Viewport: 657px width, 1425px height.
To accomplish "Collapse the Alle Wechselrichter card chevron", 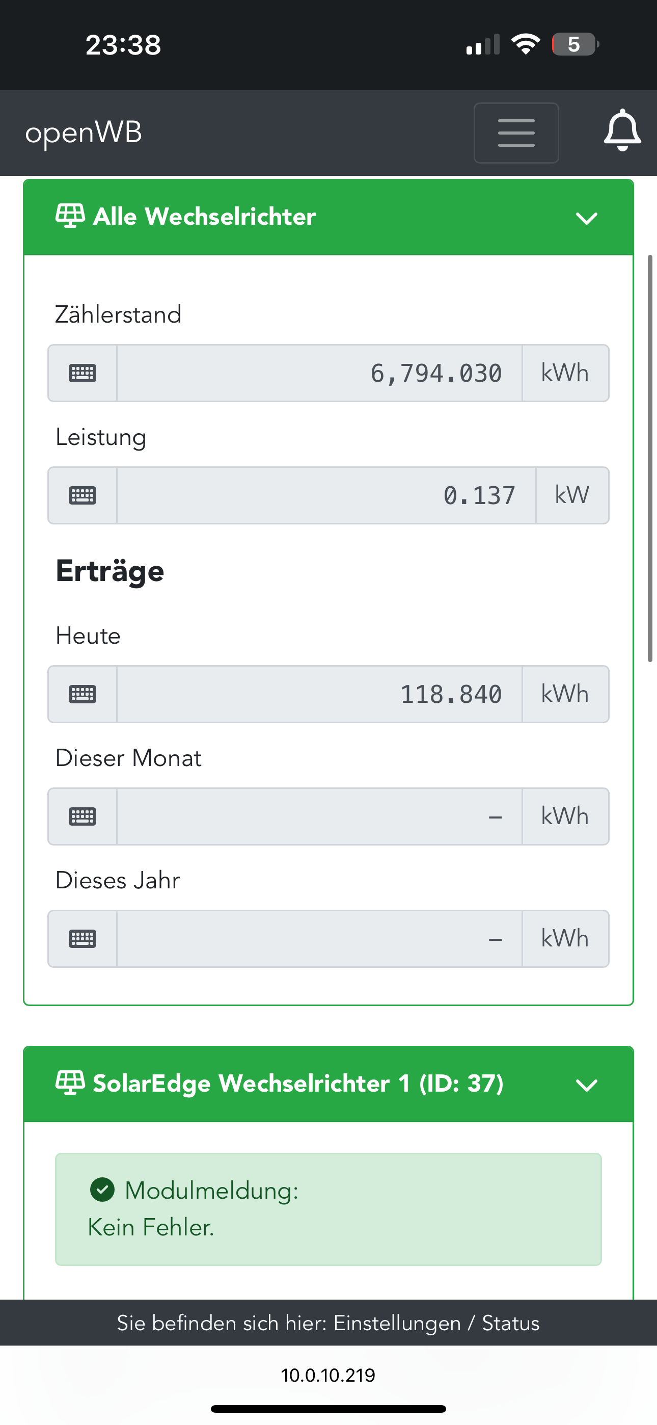I will tap(586, 218).
